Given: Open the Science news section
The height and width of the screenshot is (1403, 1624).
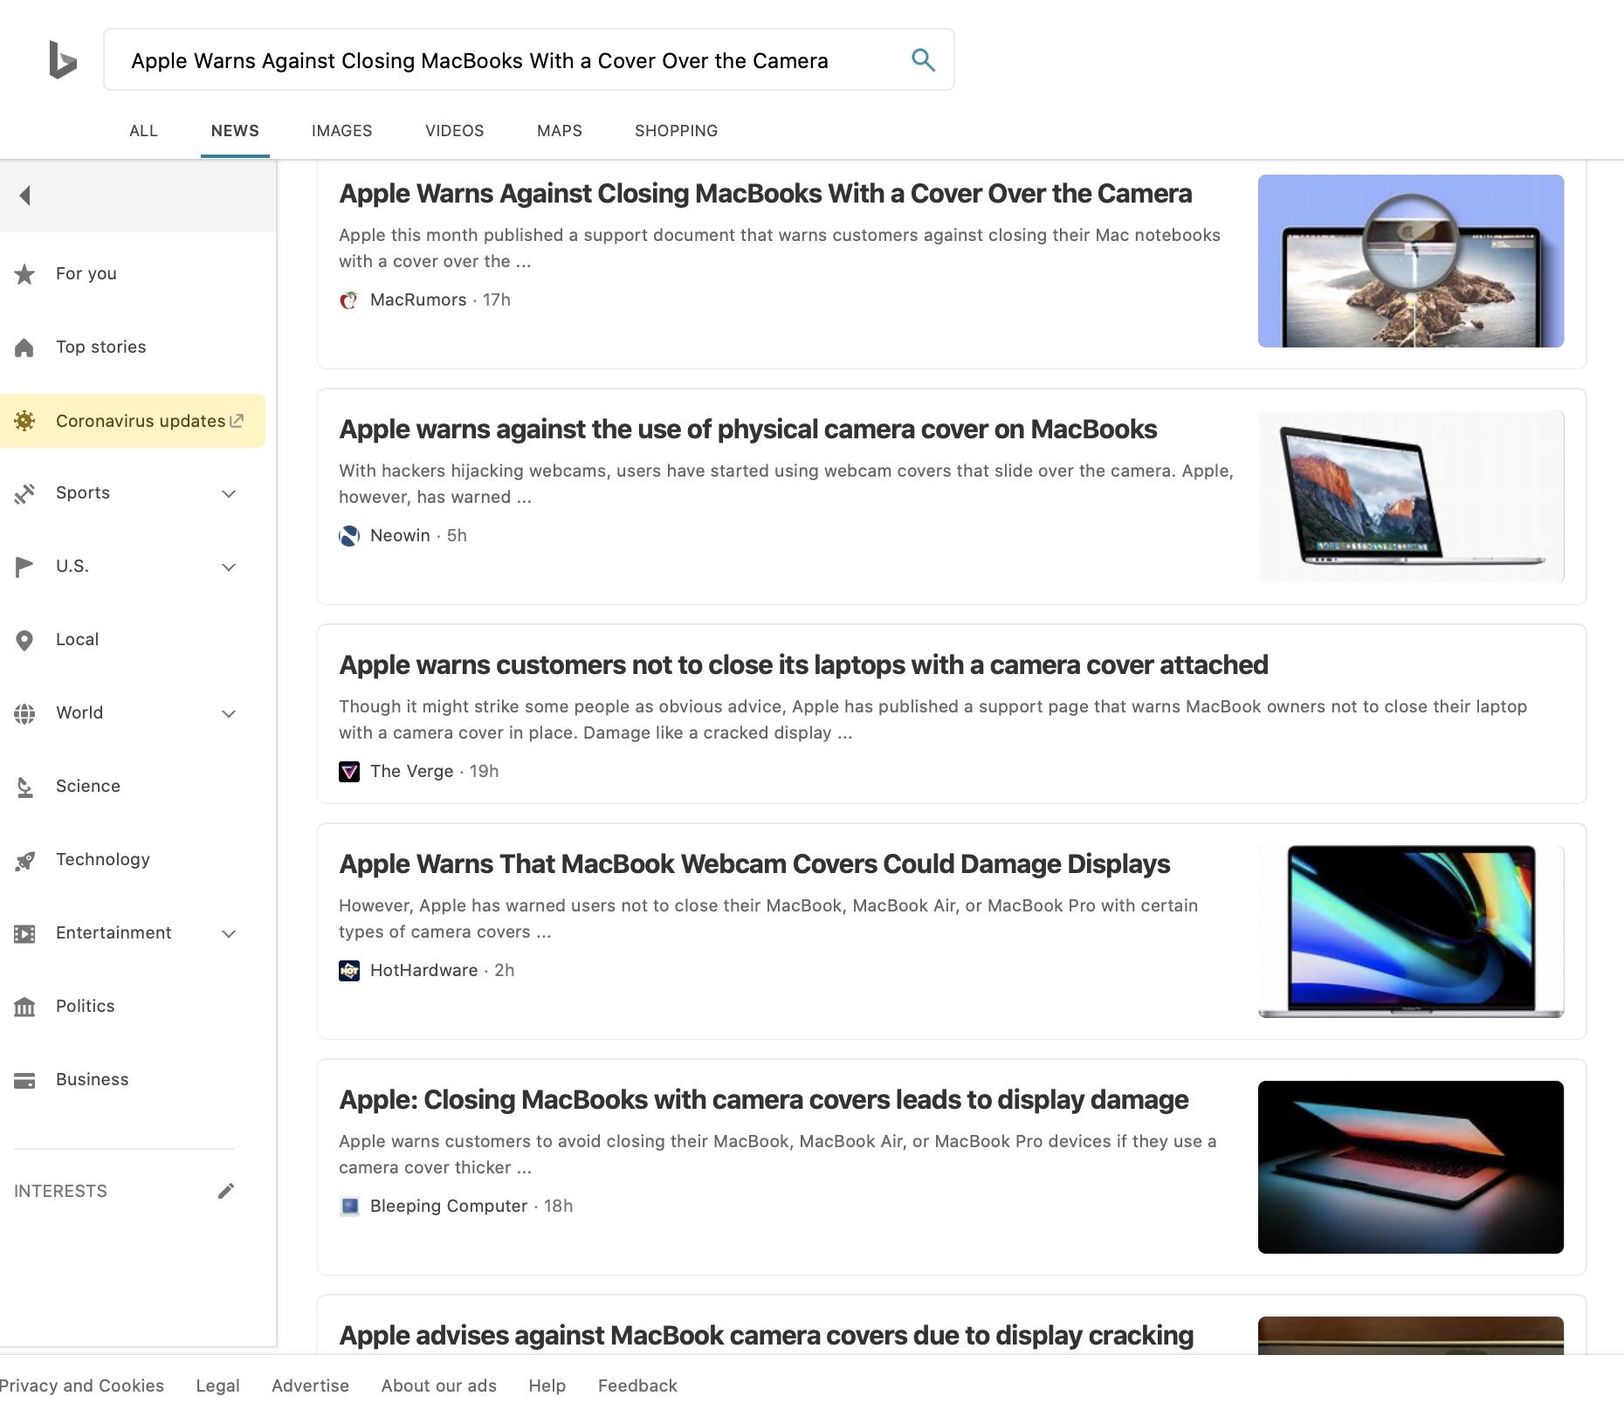Looking at the screenshot, I should [x=87, y=786].
